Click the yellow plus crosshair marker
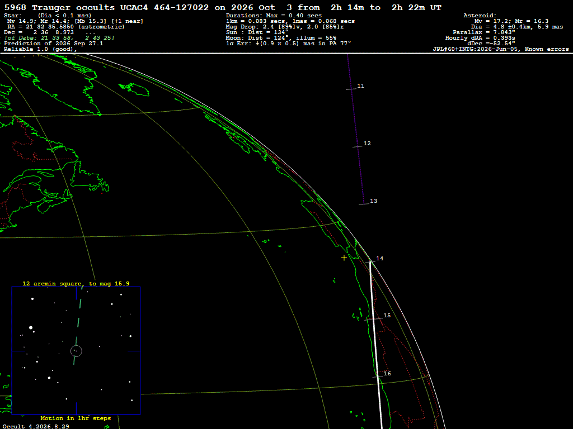This screenshot has width=573, height=429. (x=344, y=258)
